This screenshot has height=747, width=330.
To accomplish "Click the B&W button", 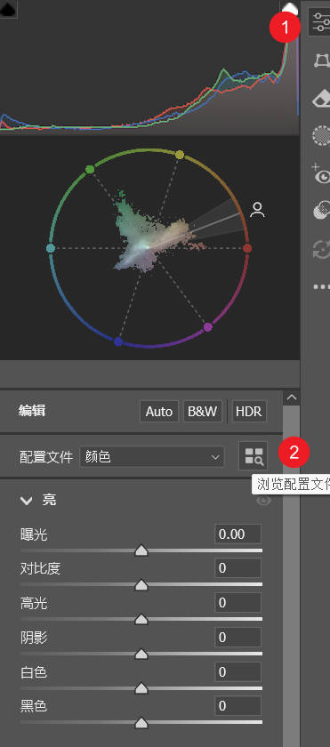I will tap(203, 411).
